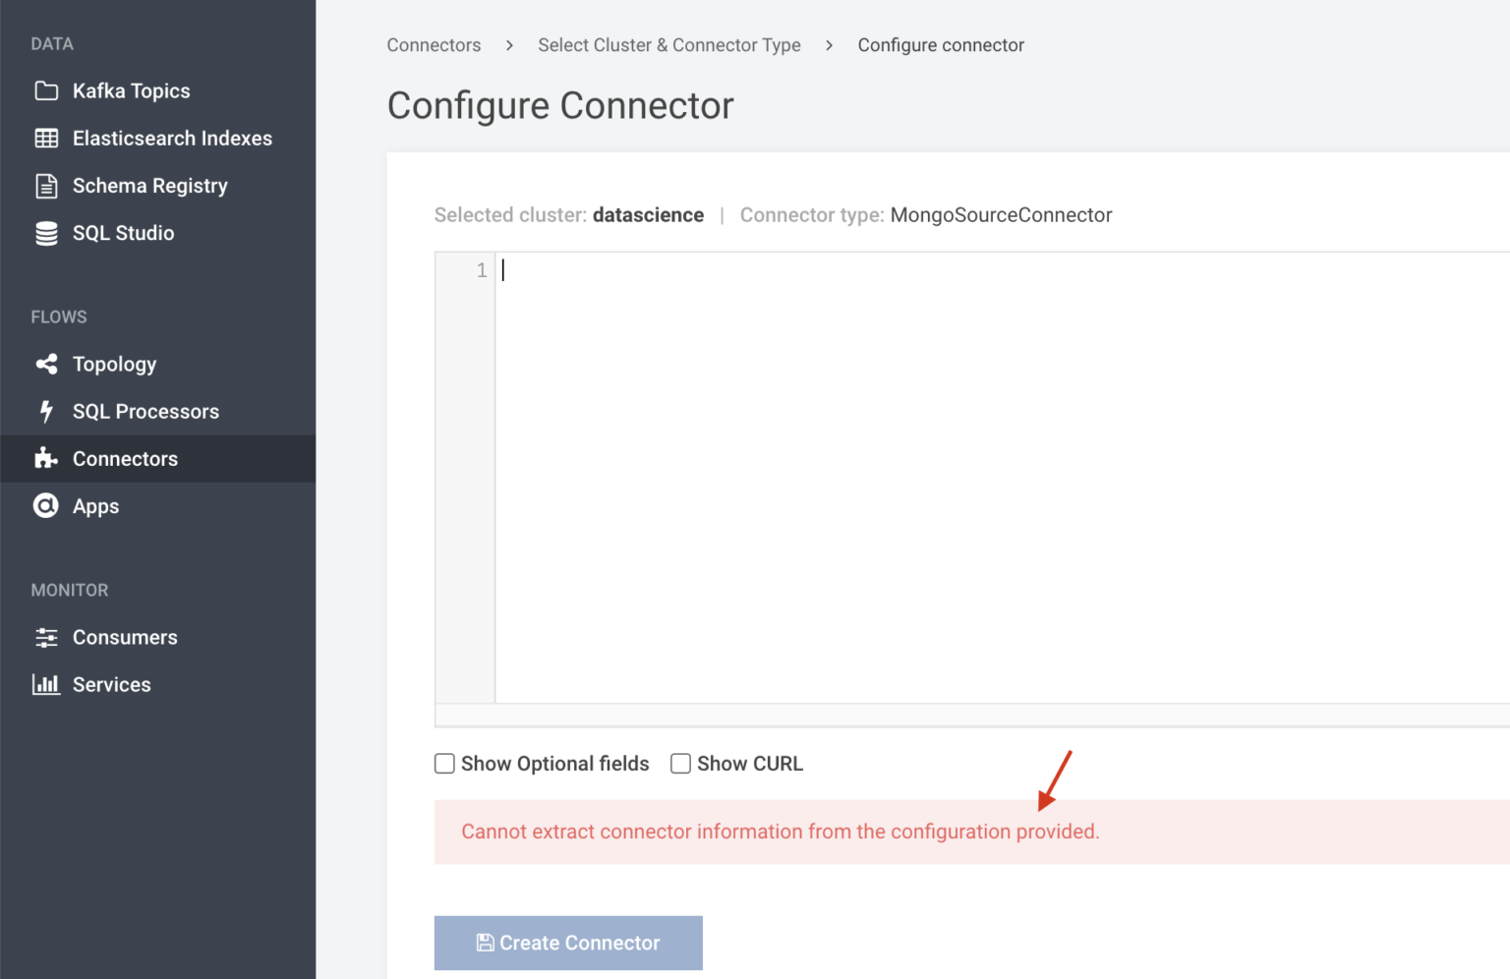Click the Services bar chart icon
Screen dimensions: 1510x979
46,684
